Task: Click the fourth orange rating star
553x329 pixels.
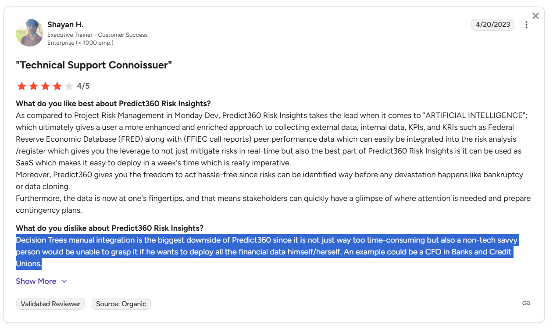Action: click(57, 86)
